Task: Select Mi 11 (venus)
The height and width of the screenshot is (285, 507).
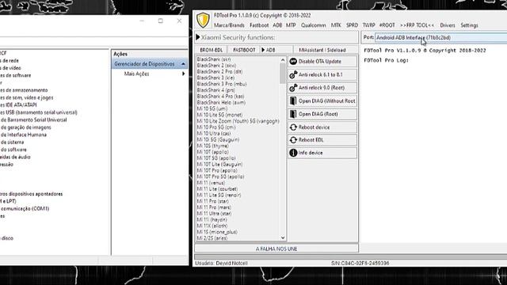Action: point(211,183)
